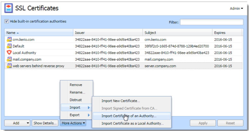Click the mail.company.com certificate icon
This screenshot has height=131, width=249.
click(9, 59)
